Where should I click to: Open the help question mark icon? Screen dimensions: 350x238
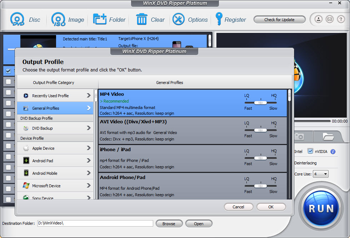341,19
